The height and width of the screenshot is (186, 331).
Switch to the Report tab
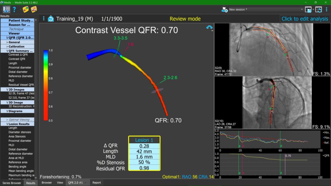coord(96,182)
